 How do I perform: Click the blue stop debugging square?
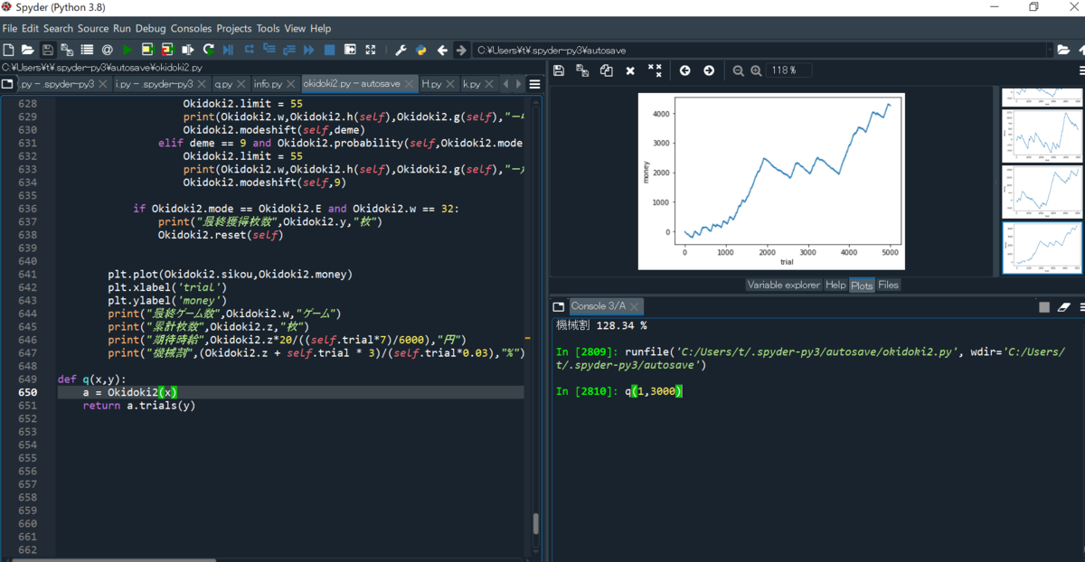[330, 50]
